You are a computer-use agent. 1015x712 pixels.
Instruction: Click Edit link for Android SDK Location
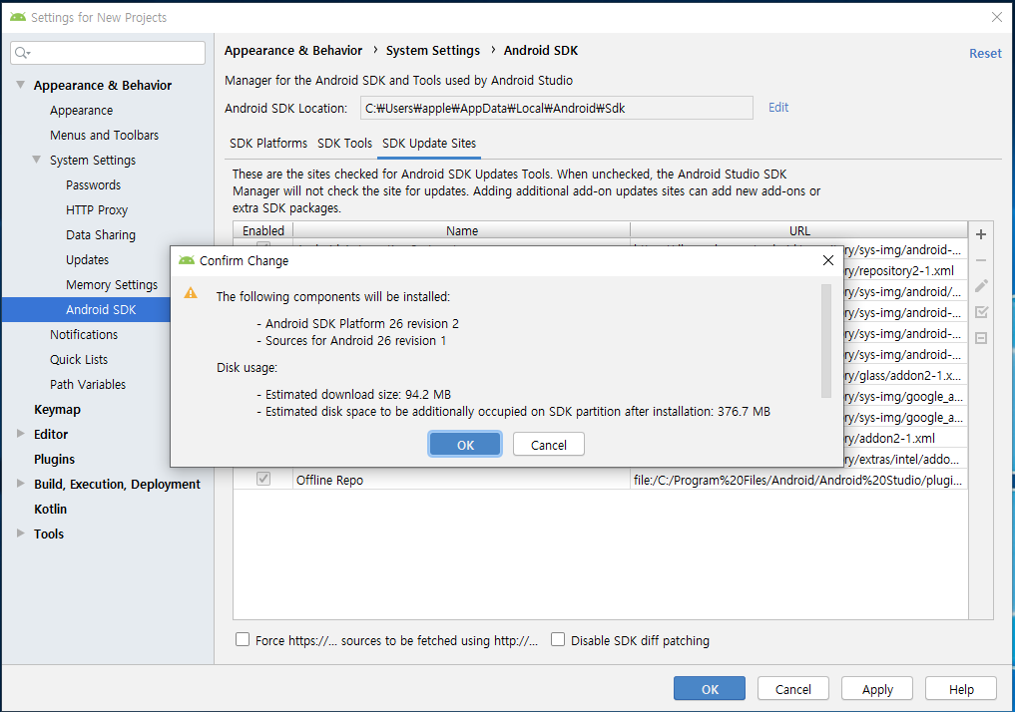click(x=778, y=108)
